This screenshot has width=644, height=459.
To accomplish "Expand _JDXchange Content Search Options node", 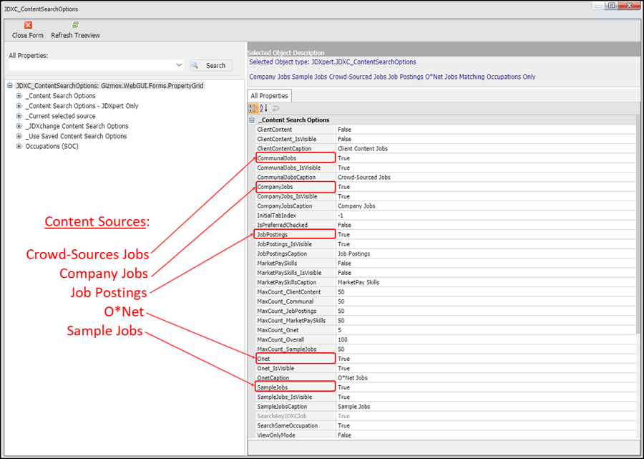I will 19,126.
